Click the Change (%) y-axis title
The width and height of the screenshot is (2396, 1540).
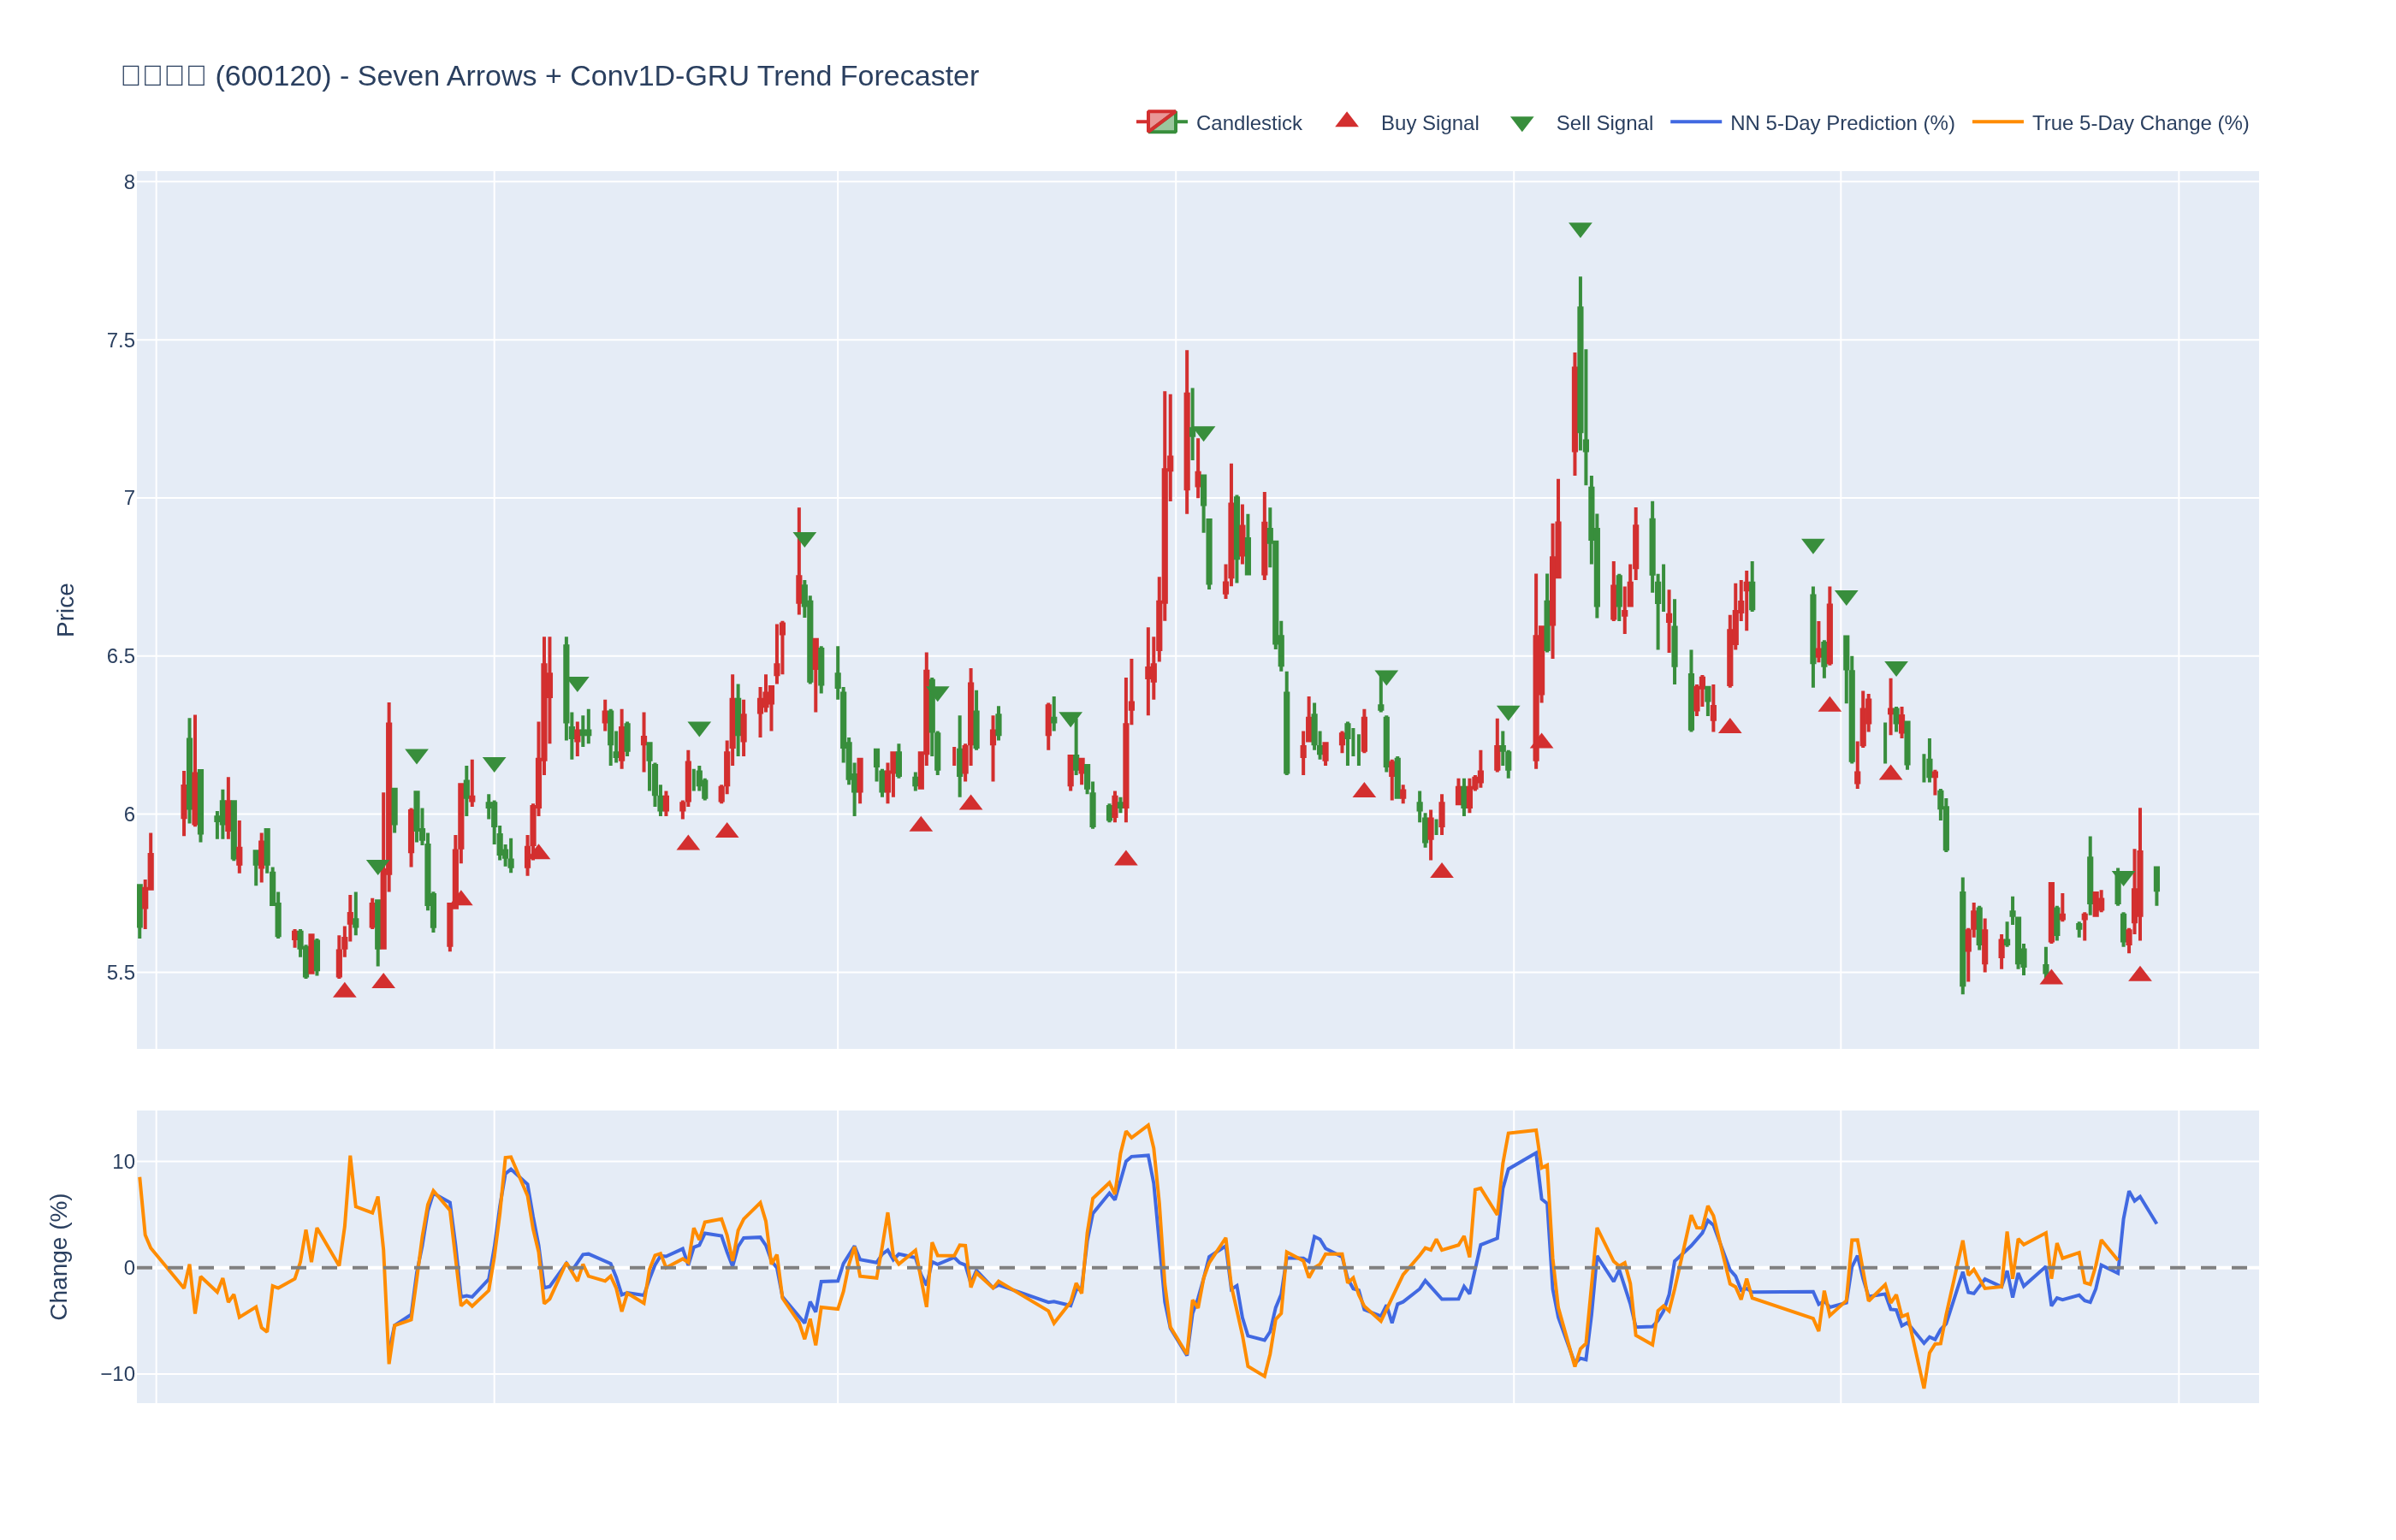point(59,1256)
